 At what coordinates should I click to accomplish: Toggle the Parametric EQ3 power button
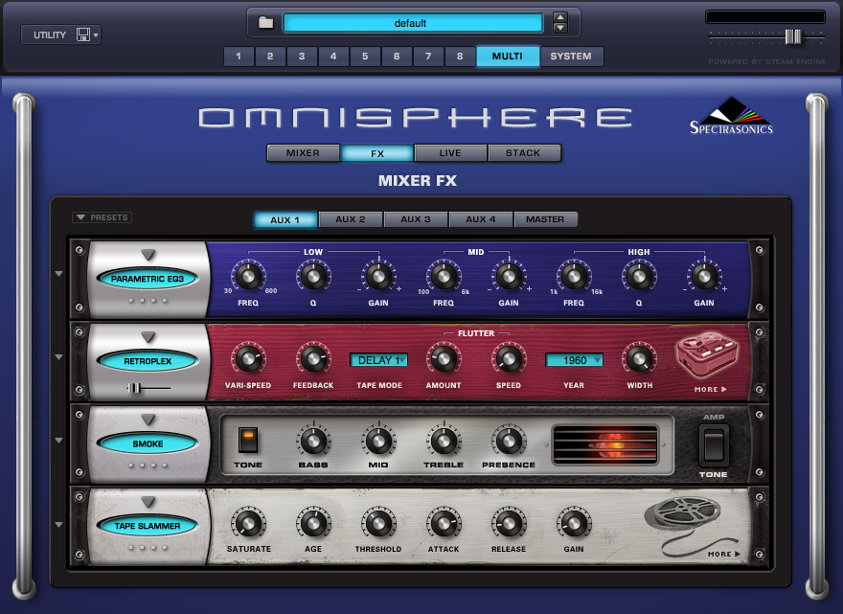click(x=148, y=279)
